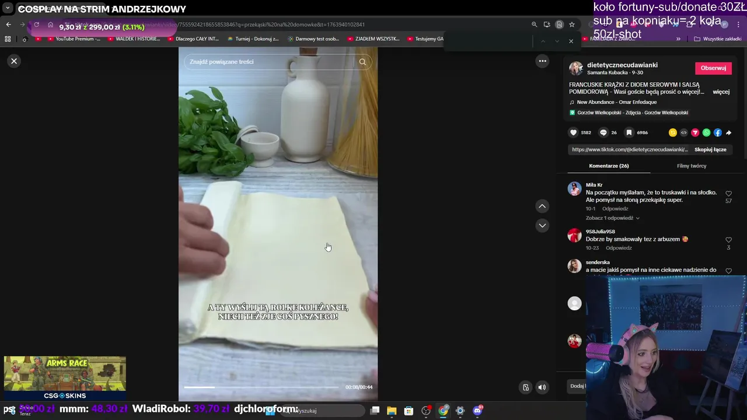Switch to Filmy twórcy tab

692,166
